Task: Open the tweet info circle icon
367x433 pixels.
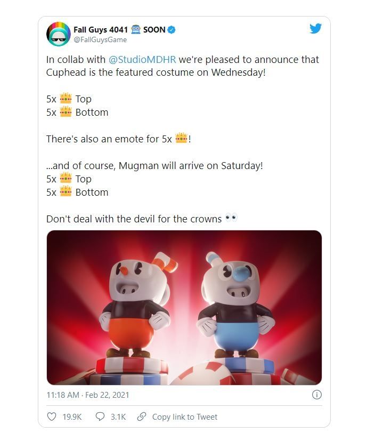Action: click(x=316, y=395)
